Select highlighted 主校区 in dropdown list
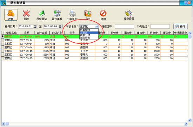The image size is (193, 127). coord(89,33)
